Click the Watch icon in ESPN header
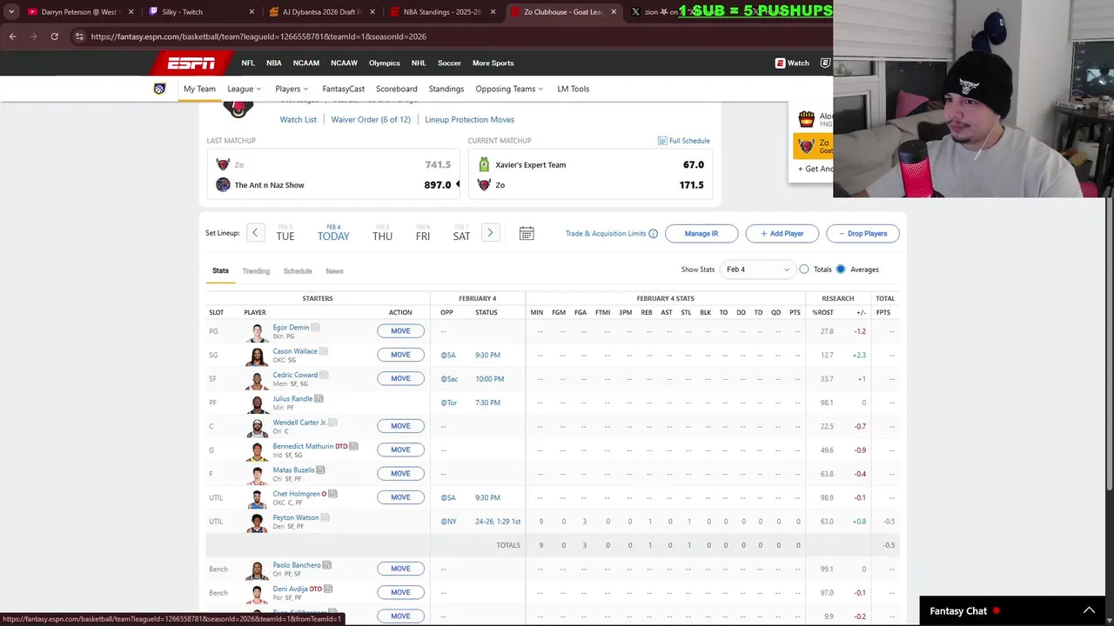 [781, 63]
